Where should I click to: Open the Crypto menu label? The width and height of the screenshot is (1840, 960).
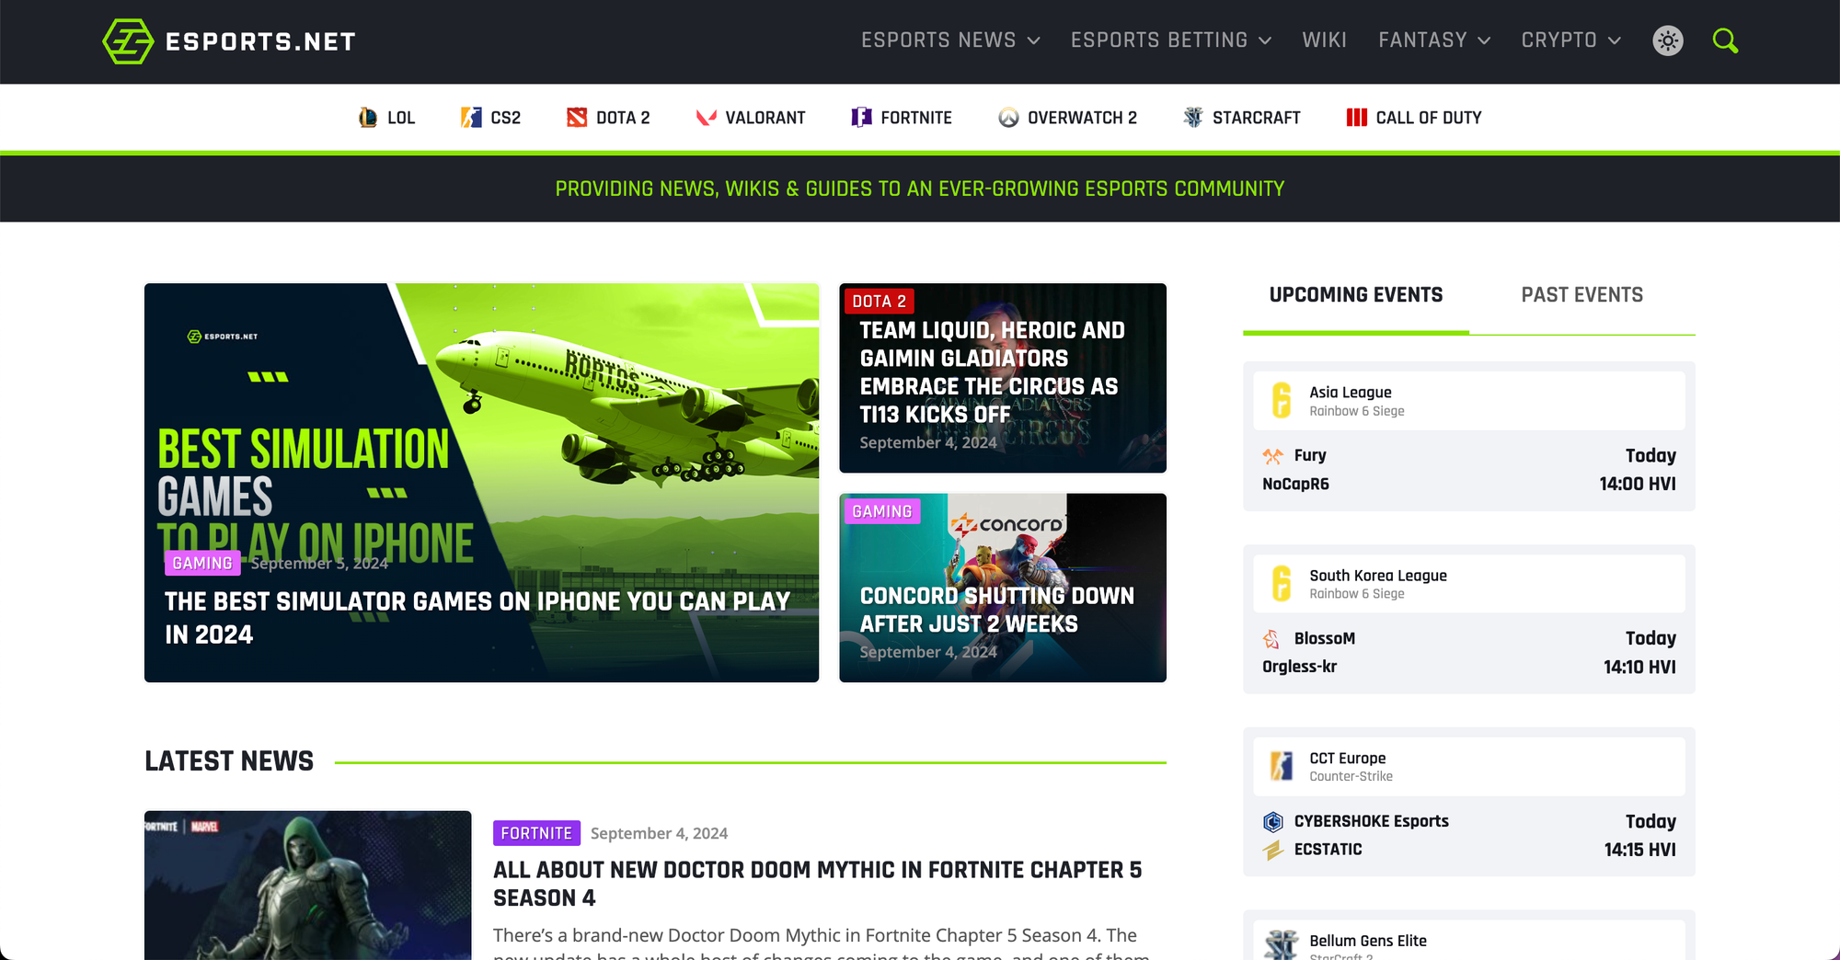point(1558,40)
